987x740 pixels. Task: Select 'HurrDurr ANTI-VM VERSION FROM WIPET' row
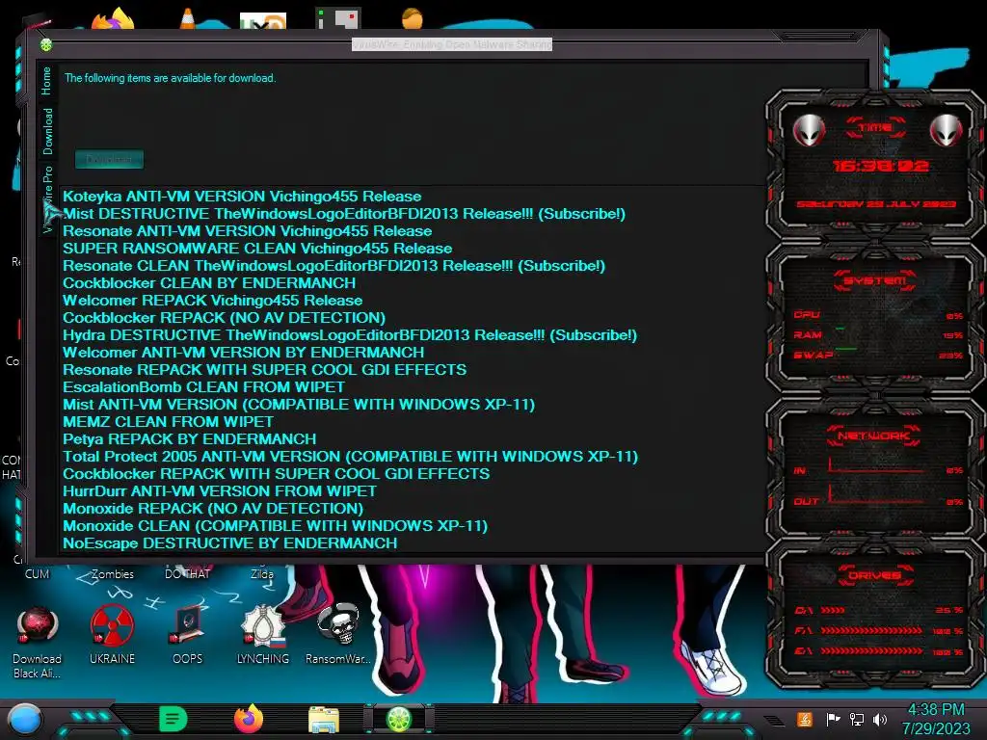click(x=220, y=490)
